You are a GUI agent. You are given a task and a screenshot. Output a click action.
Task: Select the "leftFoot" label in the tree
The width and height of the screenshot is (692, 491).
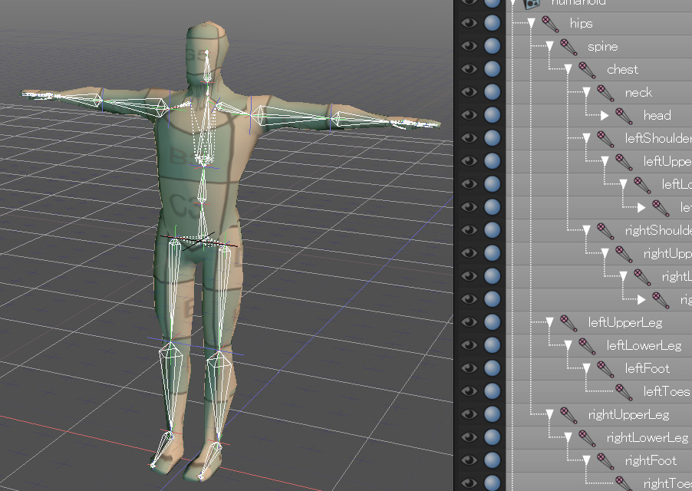(x=648, y=368)
